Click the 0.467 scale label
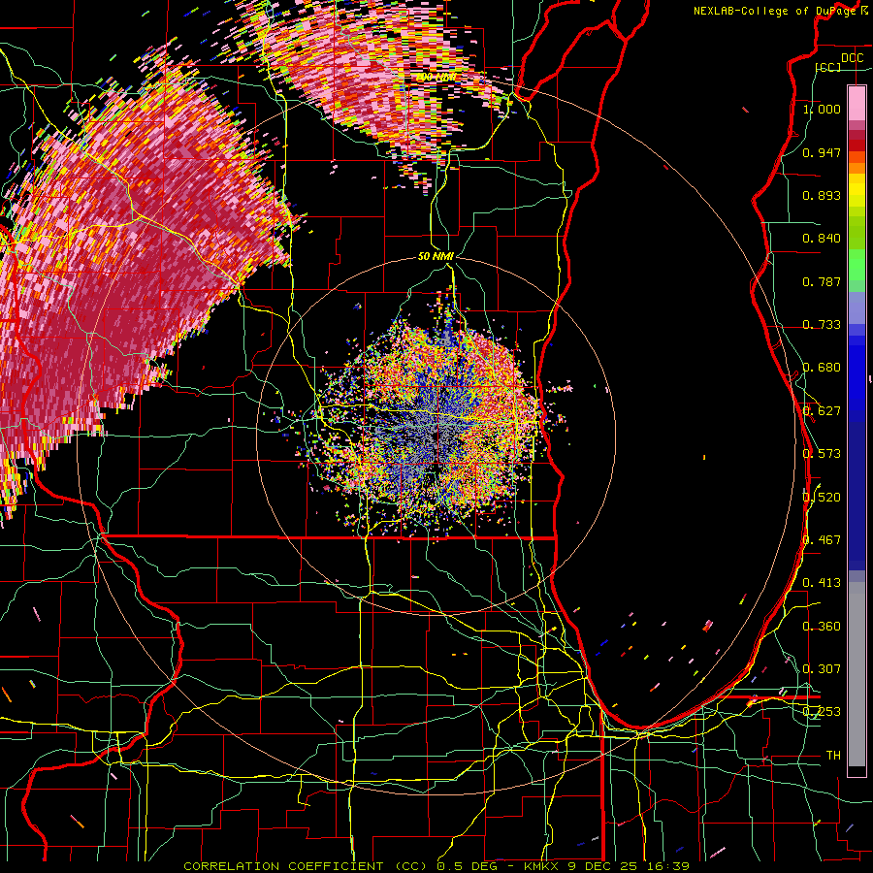The image size is (873, 873). (x=822, y=540)
